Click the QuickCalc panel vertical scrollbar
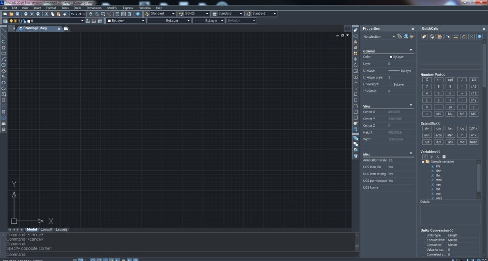This screenshot has height=261, width=488. [484, 65]
